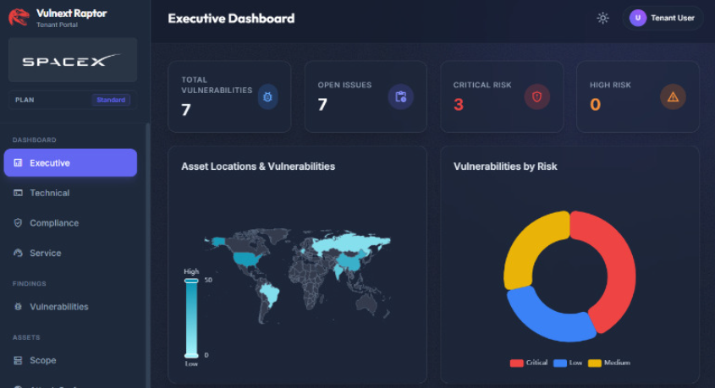Click the Service gauge icon in sidebar
The width and height of the screenshot is (715, 388).
click(x=18, y=253)
